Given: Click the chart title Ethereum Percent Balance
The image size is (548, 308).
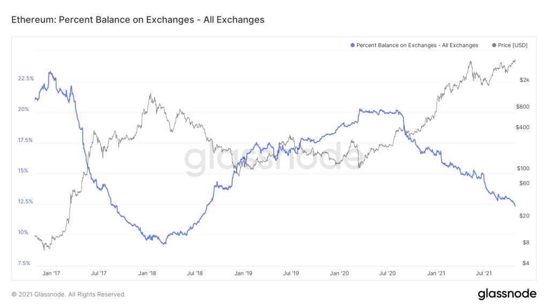Looking at the screenshot, I should coord(138,20).
